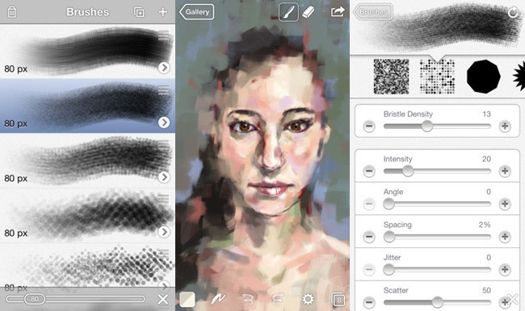Open the current color swatch
Viewport: 525px width, 311px height.
coord(187,299)
